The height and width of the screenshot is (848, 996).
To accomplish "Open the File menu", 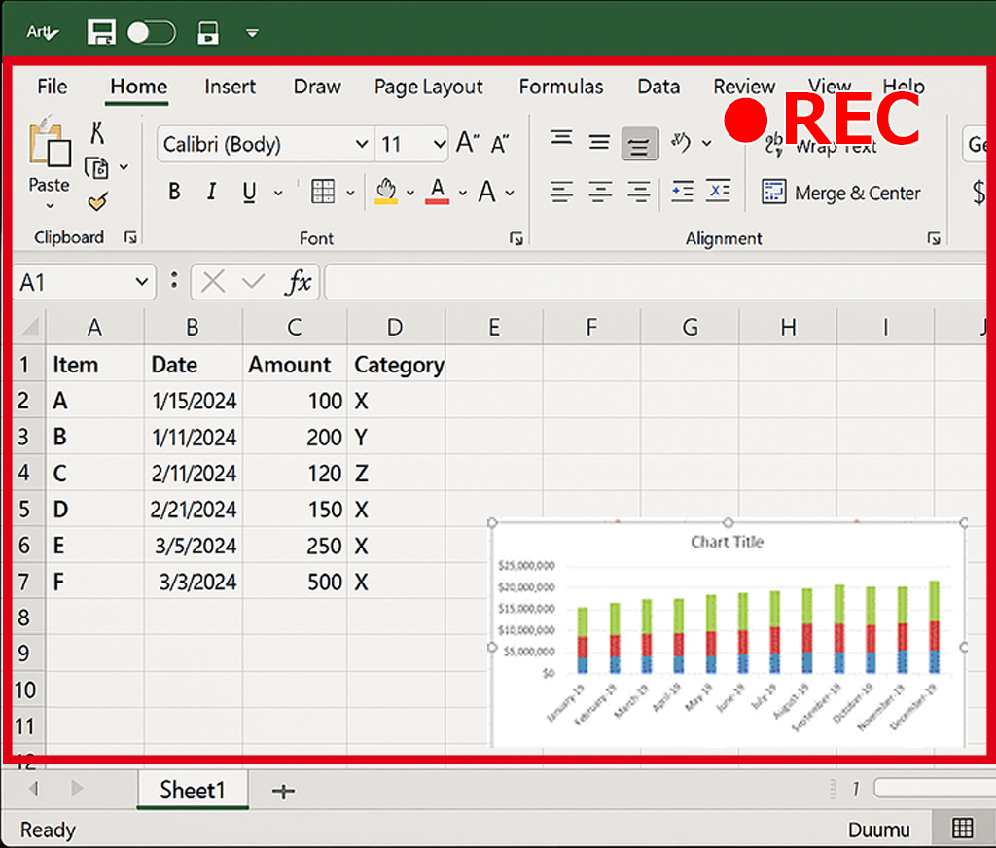I will tap(51, 87).
